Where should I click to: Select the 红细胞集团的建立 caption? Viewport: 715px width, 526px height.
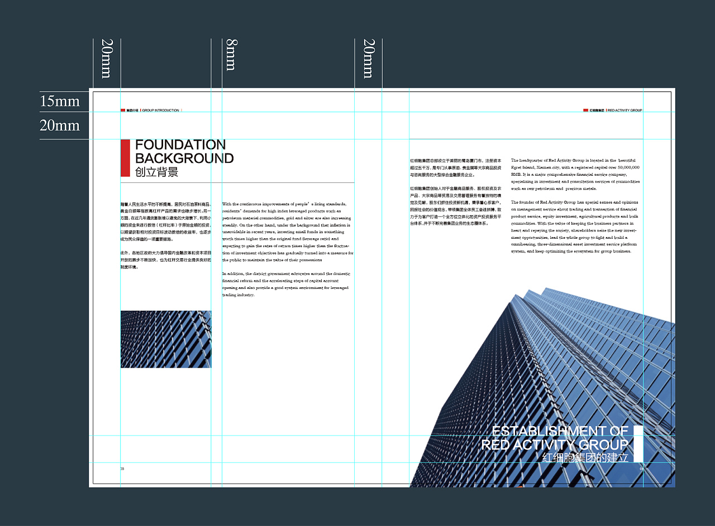click(x=585, y=458)
